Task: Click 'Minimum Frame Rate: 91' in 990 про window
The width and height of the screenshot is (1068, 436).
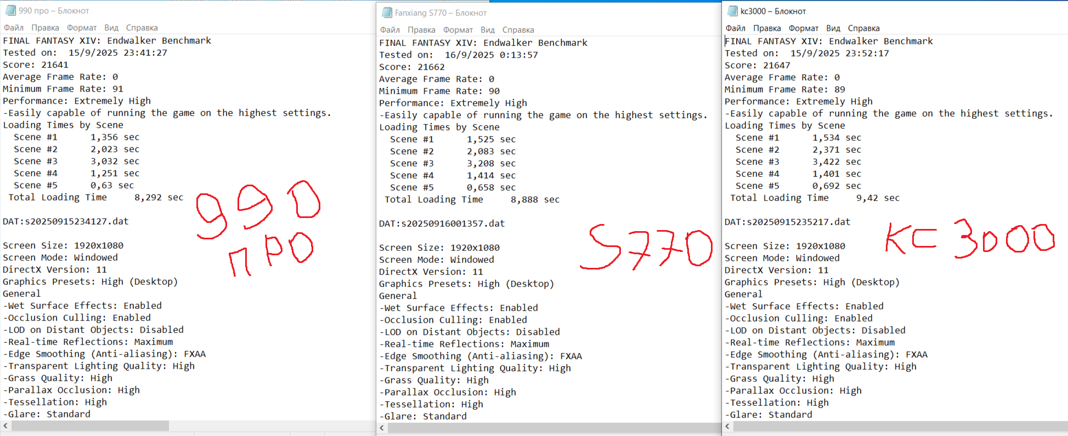Action: pos(63,89)
